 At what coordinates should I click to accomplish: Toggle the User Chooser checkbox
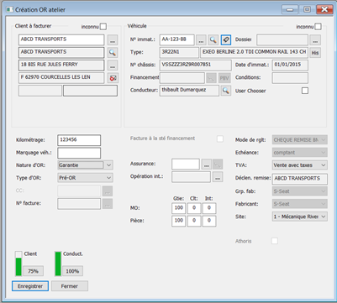[305, 91]
